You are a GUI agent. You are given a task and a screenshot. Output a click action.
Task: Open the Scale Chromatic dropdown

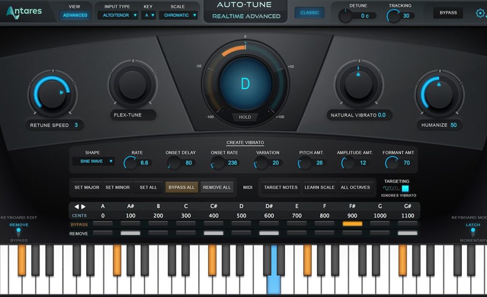[178, 15]
